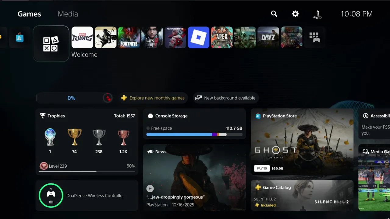Viewport: 390px width, 219px height.
Task: Launch Roblox game tile
Action: 199,37
